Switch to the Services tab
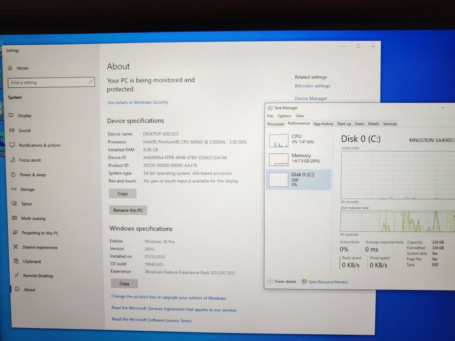455x341 pixels. tap(390, 124)
